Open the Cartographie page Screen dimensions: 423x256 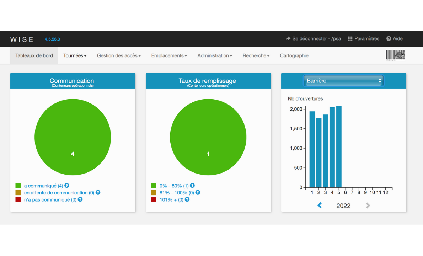(x=294, y=56)
